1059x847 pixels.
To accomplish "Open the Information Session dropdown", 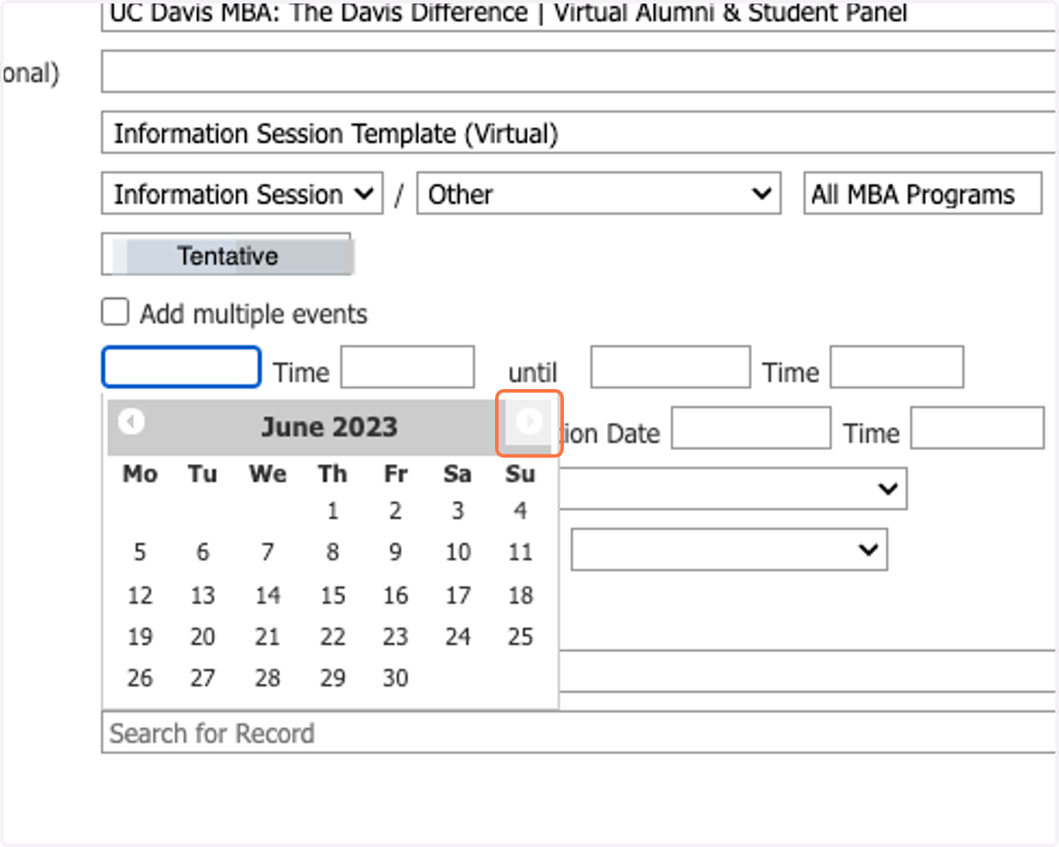I will 242,194.
